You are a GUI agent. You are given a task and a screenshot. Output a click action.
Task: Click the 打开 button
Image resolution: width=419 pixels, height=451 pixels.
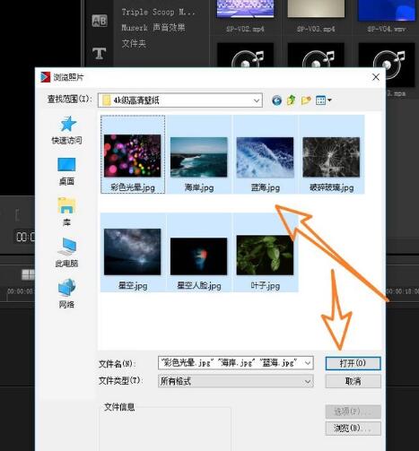tap(353, 363)
